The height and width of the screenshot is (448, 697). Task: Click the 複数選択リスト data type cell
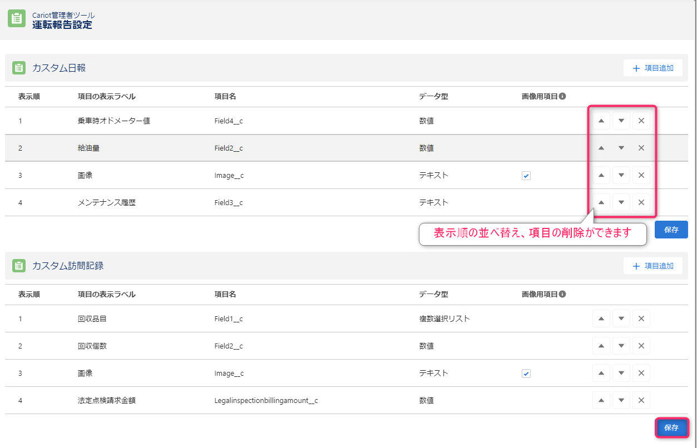(x=444, y=318)
